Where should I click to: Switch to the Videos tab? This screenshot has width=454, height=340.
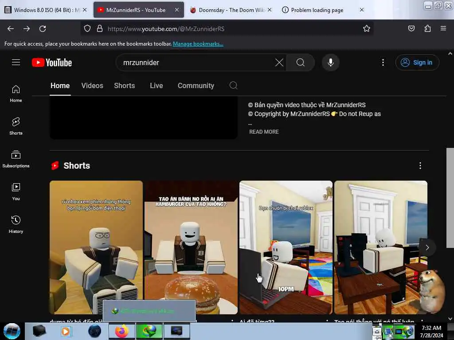coord(92,85)
